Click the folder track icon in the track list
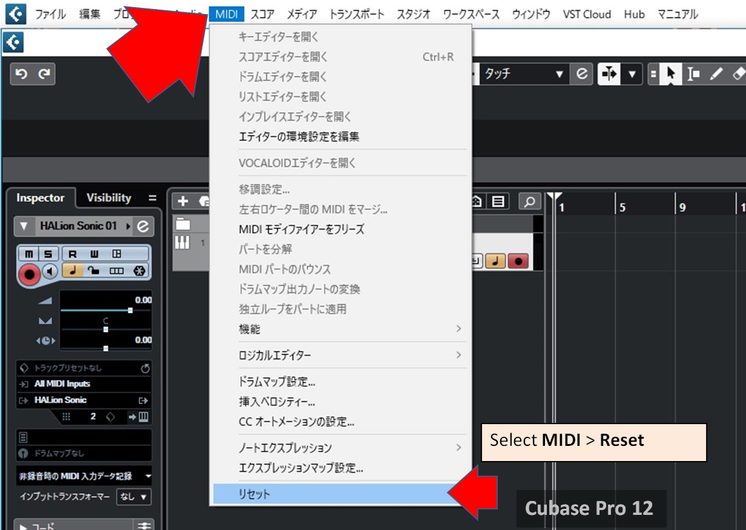 183,224
